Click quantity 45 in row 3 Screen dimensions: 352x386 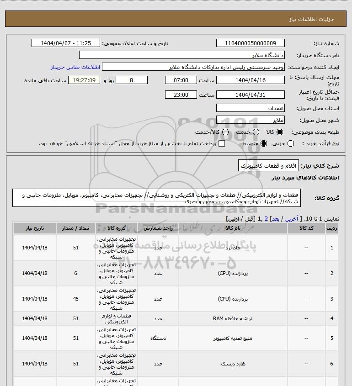point(75,299)
